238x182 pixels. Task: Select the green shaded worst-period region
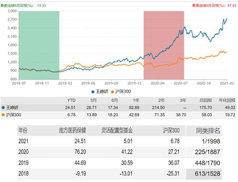[x=39, y=45]
